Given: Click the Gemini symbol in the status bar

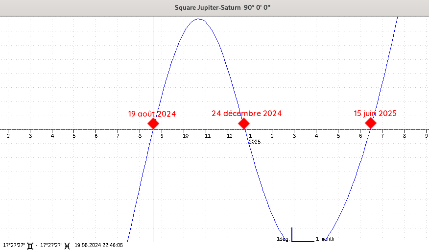Looking at the screenshot, I should (x=30, y=245).
